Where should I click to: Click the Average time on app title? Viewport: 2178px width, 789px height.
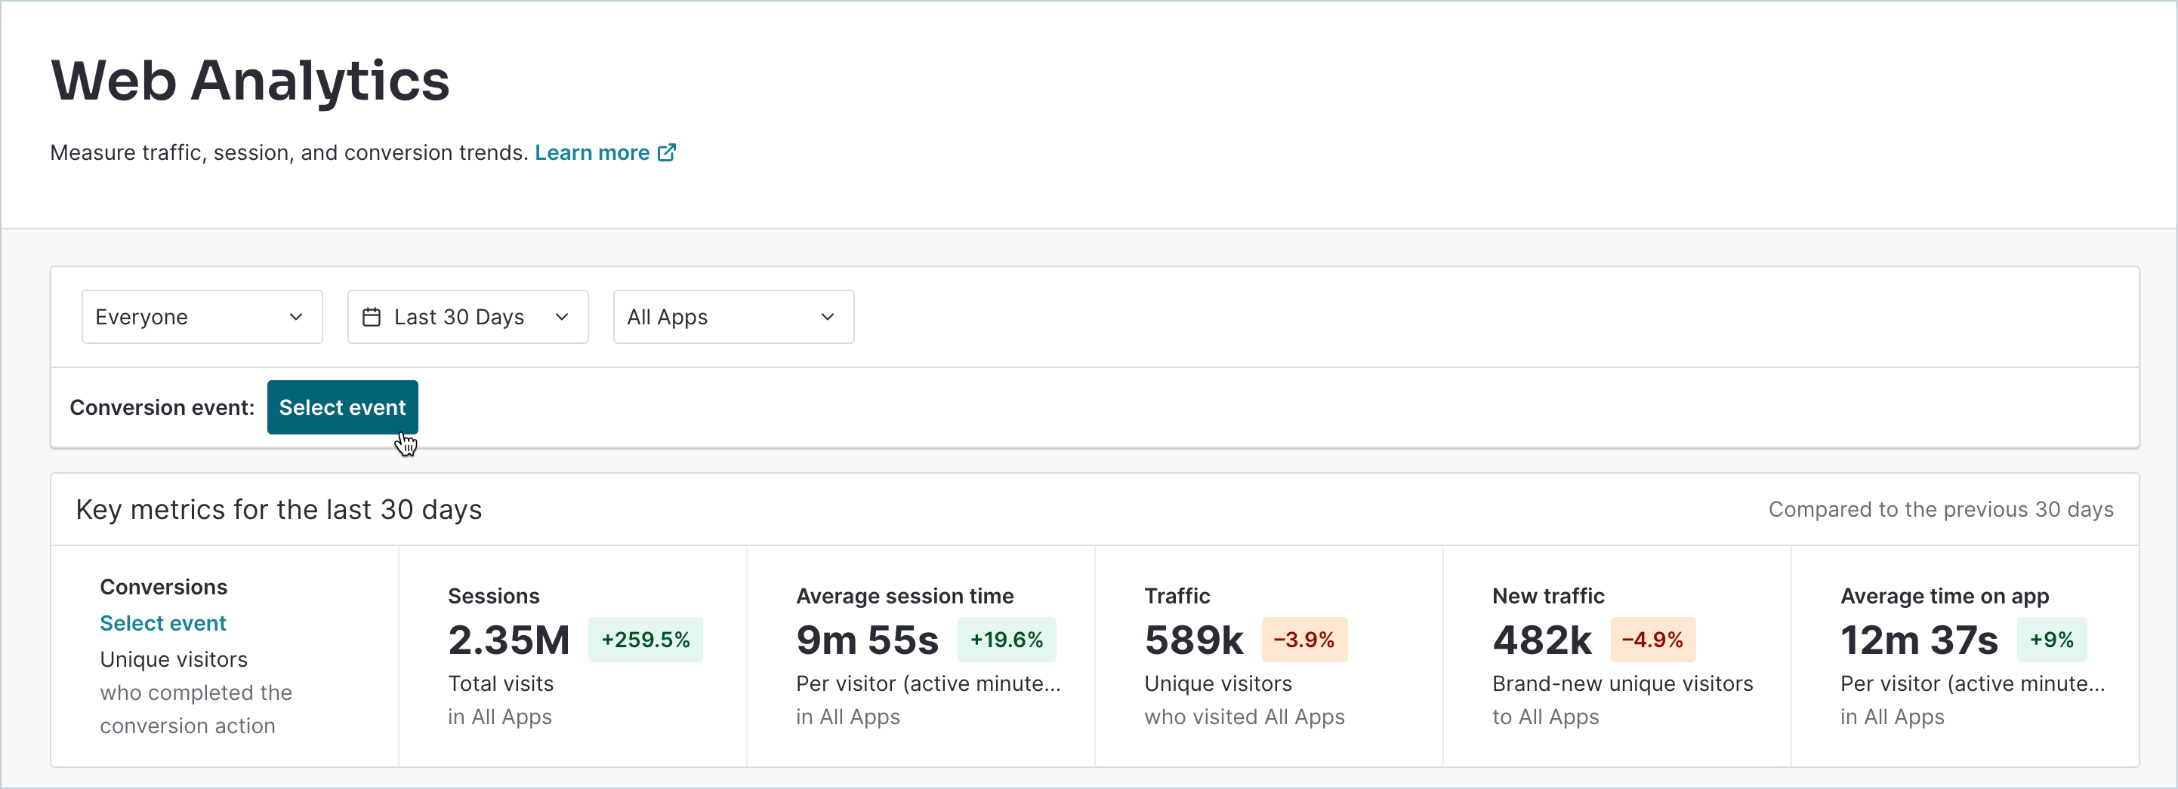1945,597
